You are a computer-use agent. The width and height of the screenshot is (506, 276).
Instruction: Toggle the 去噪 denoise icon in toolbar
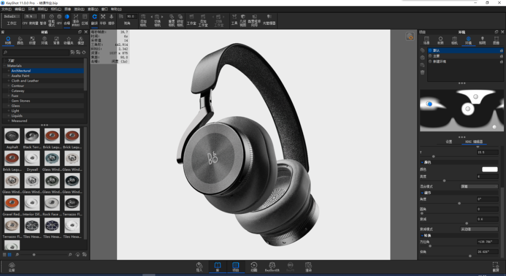67,19
